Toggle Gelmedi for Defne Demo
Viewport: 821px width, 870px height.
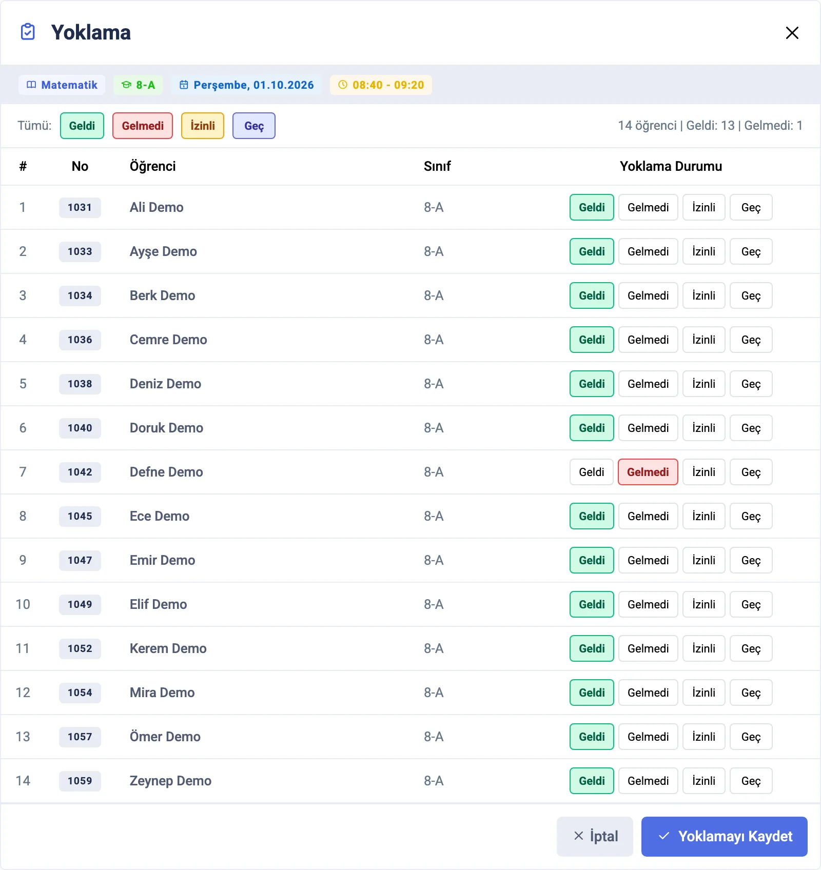click(648, 472)
